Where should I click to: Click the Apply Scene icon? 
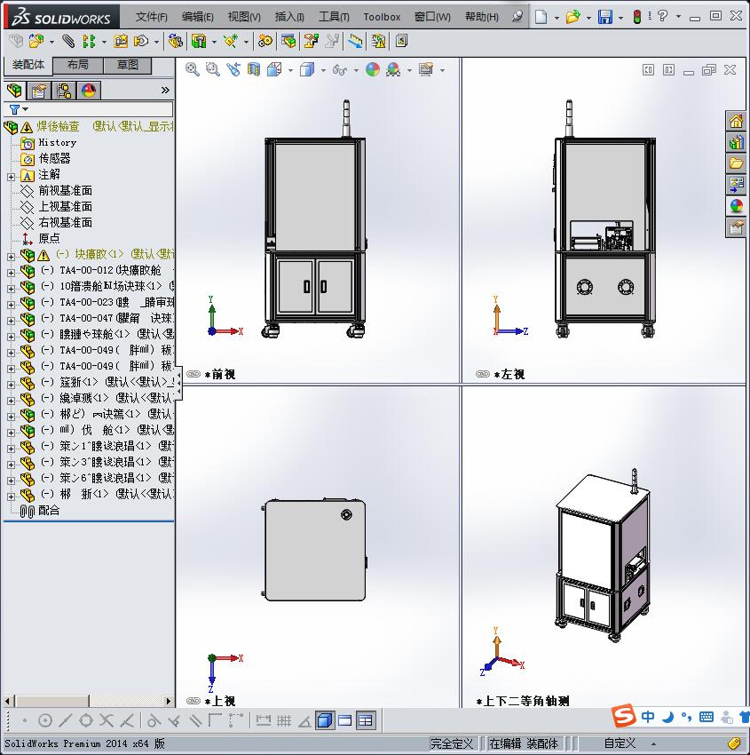coord(393,69)
